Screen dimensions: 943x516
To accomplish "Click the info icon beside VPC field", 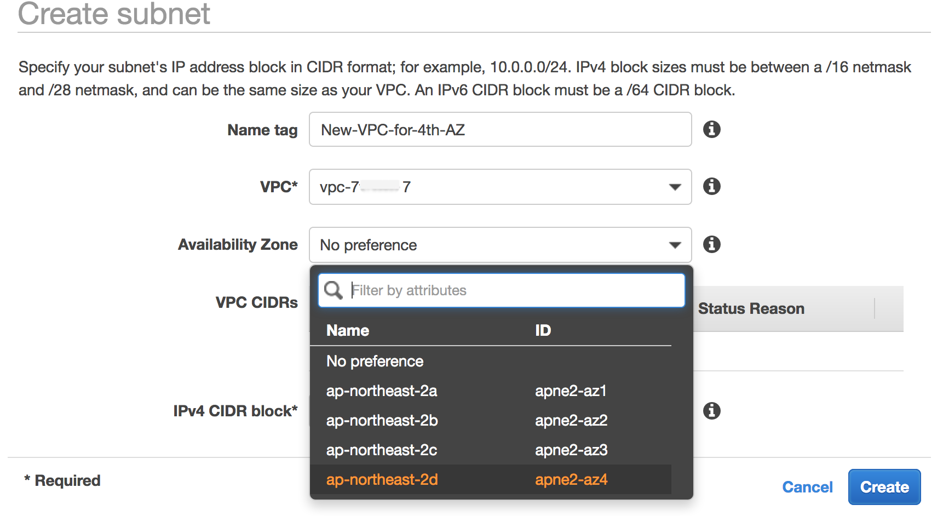I will [711, 186].
